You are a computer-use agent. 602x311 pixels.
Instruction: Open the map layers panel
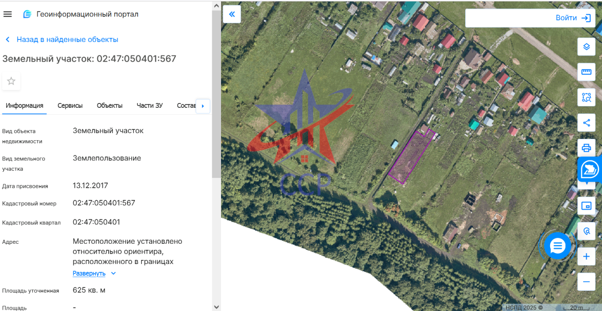click(x=586, y=47)
